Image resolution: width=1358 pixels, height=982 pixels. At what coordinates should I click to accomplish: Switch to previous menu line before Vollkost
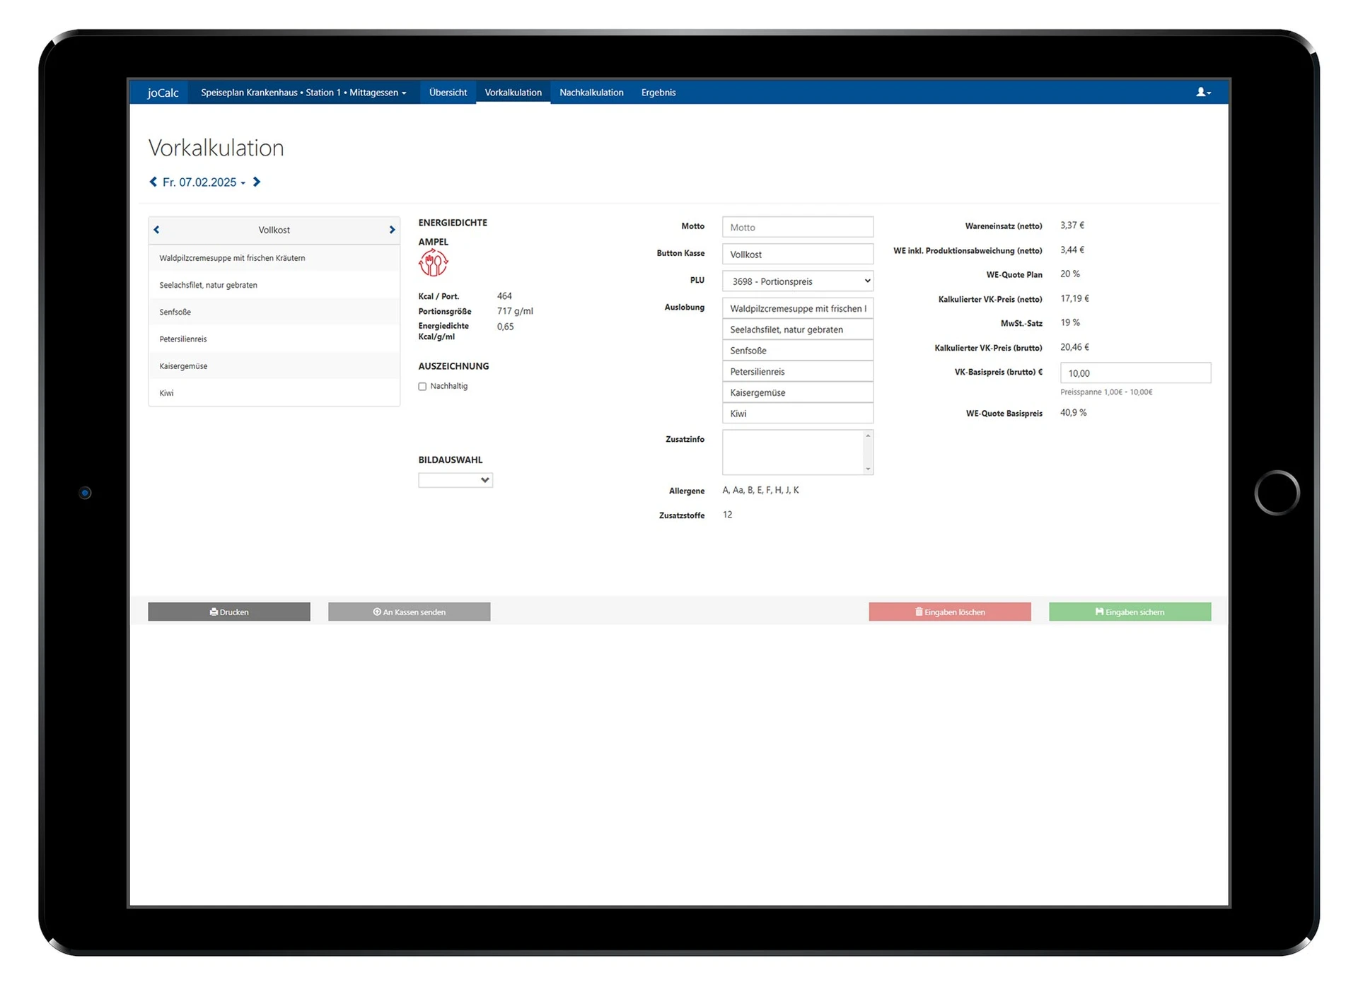coord(157,230)
